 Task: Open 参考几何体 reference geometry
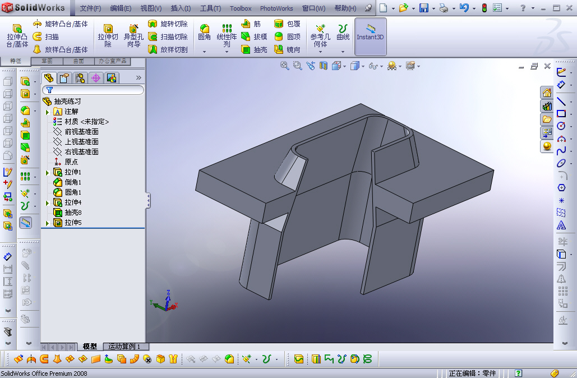tap(321, 36)
